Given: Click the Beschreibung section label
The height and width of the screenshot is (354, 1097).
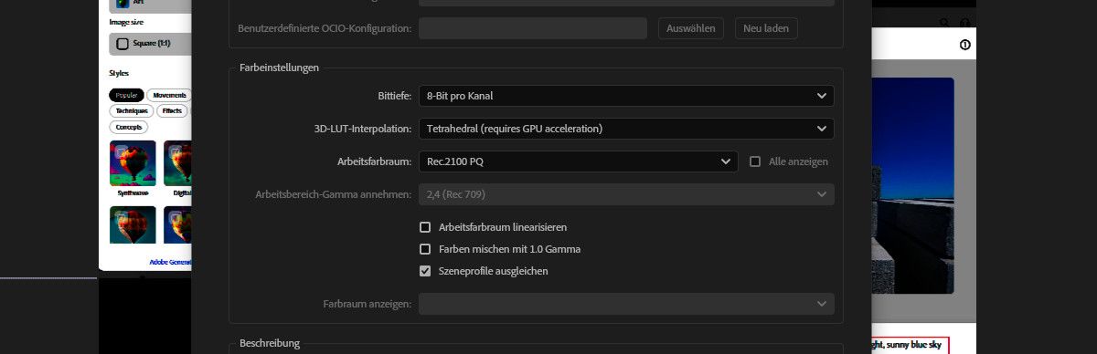Looking at the screenshot, I should click(270, 344).
